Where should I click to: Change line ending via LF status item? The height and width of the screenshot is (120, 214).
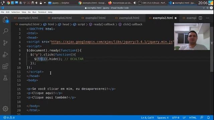point(184,118)
